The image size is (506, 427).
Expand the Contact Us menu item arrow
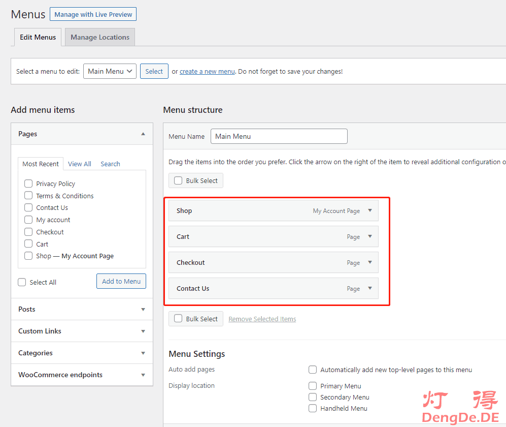click(x=370, y=288)
